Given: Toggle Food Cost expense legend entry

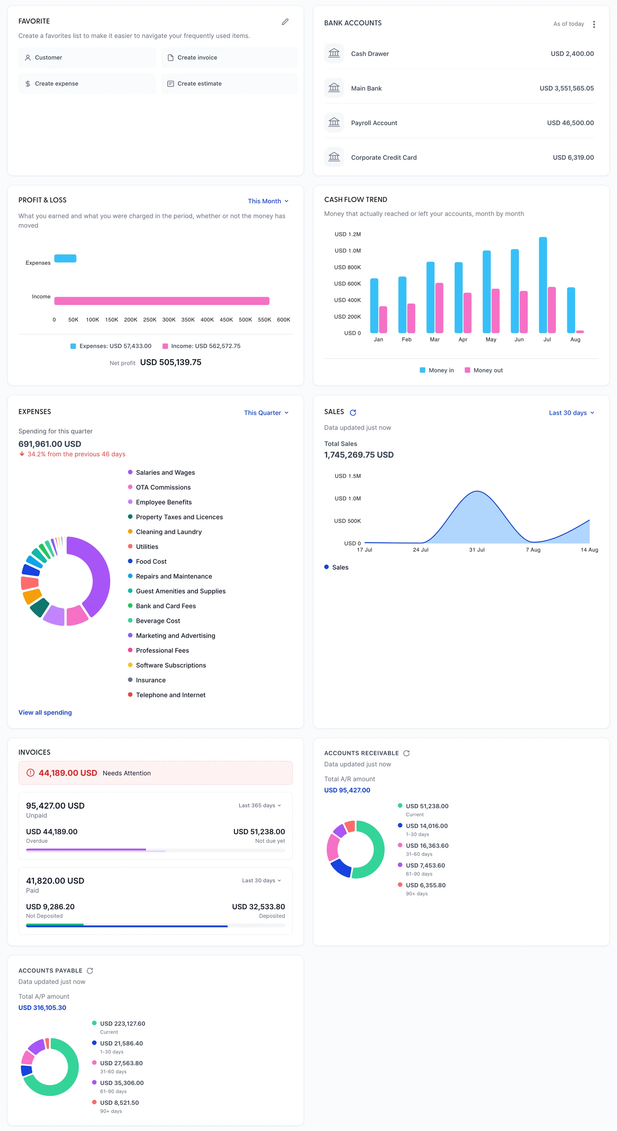Looking at the screenshot, I should (x=147, y=561).
